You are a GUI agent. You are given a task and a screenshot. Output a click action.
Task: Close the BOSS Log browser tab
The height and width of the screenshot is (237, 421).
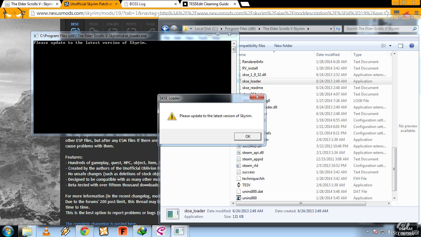click(176, 4)
